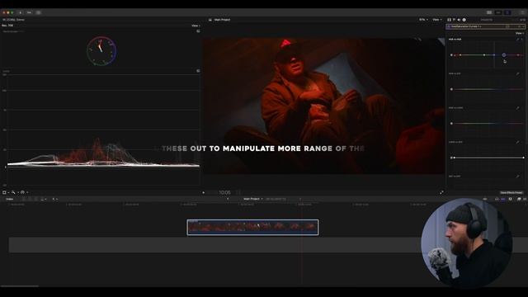The image size is (528, 297).
Task: Click Save Effects Preset button
Action: coord(511,192)
